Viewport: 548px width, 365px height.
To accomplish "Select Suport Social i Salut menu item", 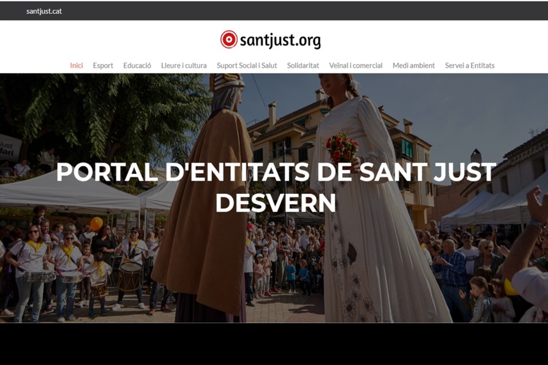I will click(x=247, y=66).
